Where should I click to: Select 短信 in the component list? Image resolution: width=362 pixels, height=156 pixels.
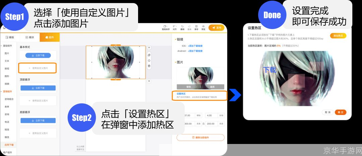[7, 129]
